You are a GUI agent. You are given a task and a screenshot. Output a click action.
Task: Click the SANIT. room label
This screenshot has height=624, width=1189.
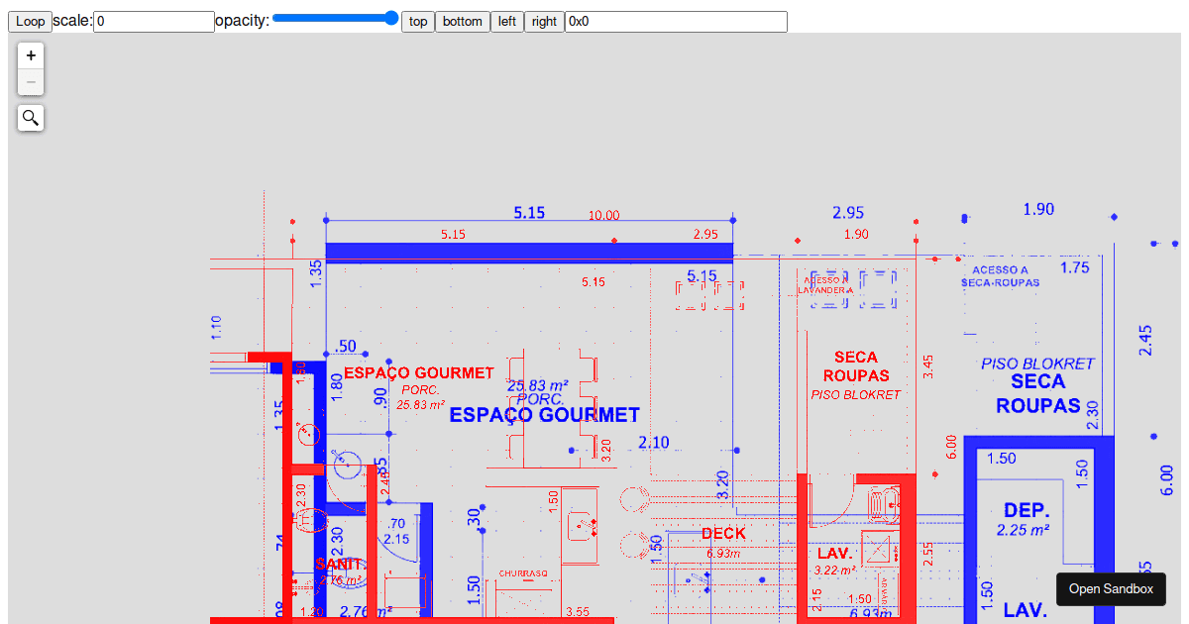pyautogui.click(x=342, y=565)
